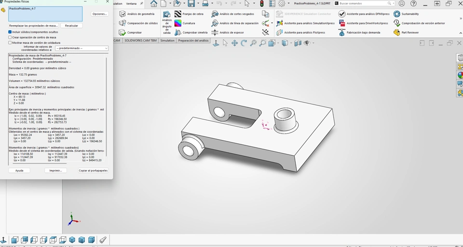Click the Part Reviewer icon
This screenshot has width=463, height=247.
397,32
